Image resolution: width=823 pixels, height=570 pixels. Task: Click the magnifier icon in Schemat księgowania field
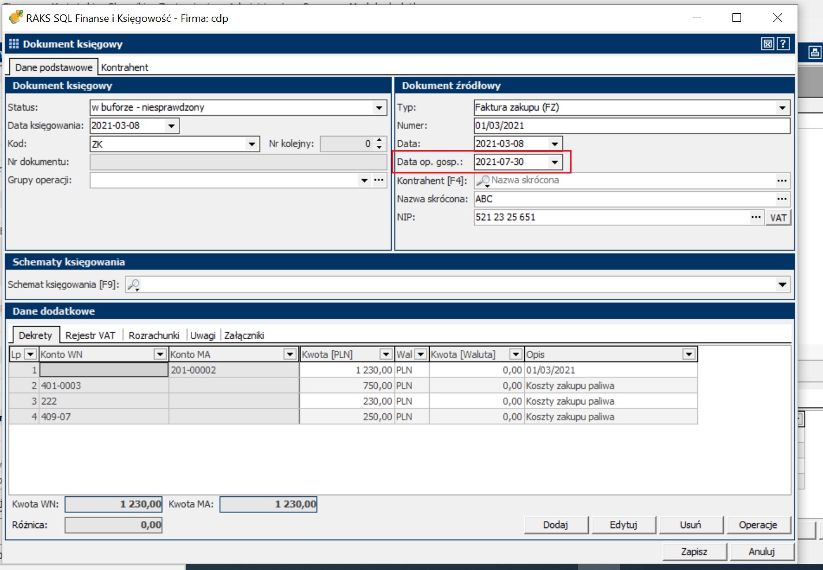tap(133, 285)
